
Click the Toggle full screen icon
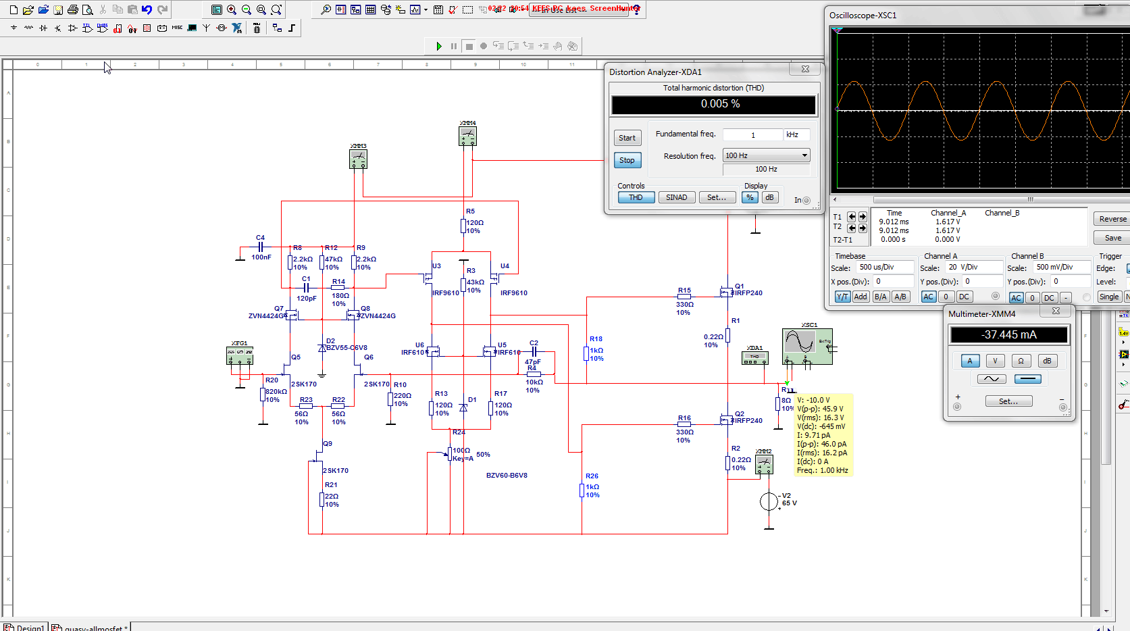click(x=217, y=10)
